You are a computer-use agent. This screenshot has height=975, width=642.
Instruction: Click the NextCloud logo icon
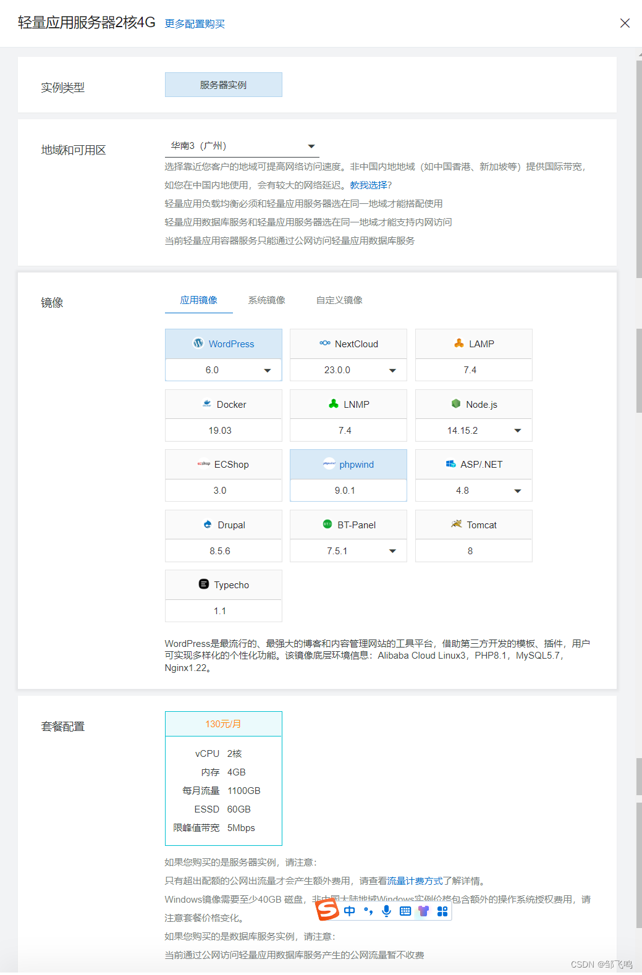324,344
